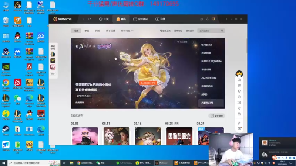Open the folder icon in WeGame header

202,19
